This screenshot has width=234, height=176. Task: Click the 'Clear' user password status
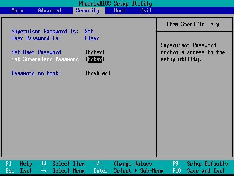[92, 38]
